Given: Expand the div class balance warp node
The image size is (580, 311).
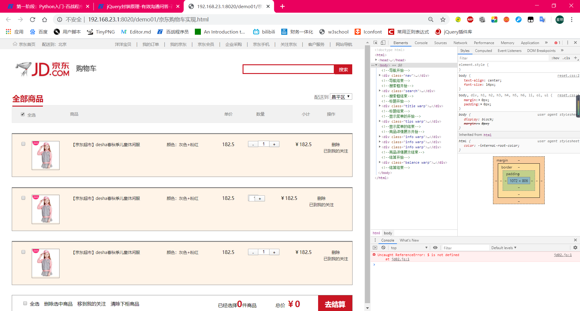Looking at the screenshot, I should pyautogui.click(x=380, y=162).
